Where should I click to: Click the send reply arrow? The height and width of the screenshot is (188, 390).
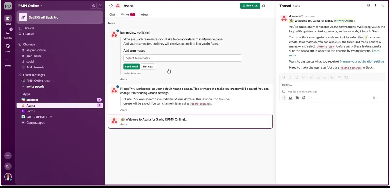point(374,98)
